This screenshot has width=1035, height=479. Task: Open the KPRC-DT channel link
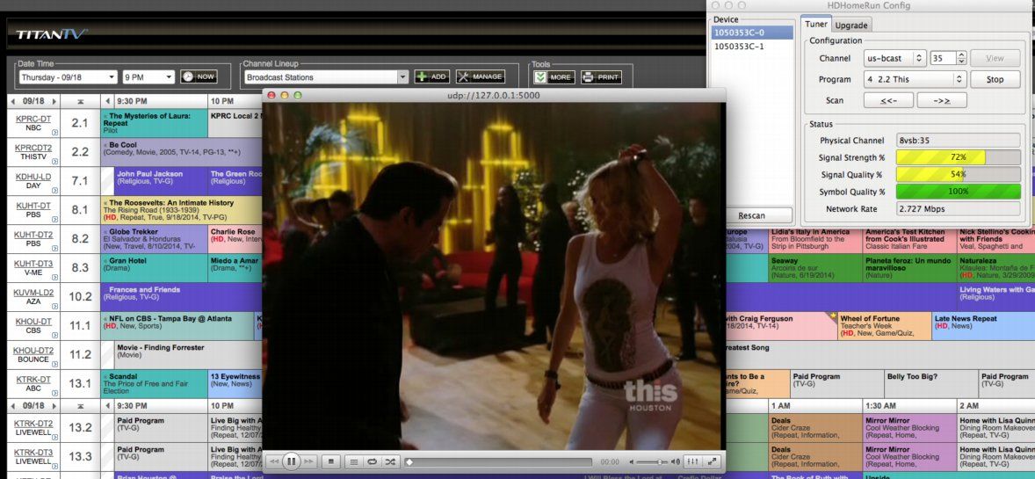(x=33, y=119)
